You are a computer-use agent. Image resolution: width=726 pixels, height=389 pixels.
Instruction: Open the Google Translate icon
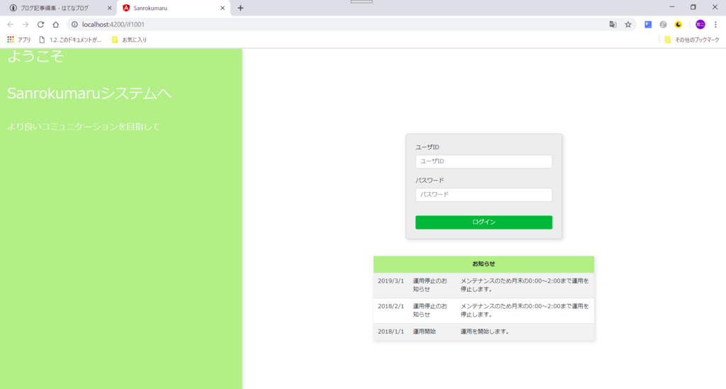(613, 25)
